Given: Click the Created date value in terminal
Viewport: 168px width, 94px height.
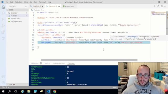Looking at the screenshot, I should pyautogui.click(x=77, y=85).
